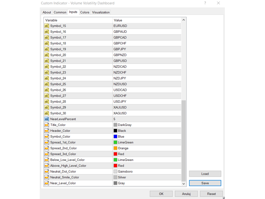Image resolution: width=265 pixels, height=199 pixels.
Task: Click the color icon beside Header_Color
Action: coord(46,131)
